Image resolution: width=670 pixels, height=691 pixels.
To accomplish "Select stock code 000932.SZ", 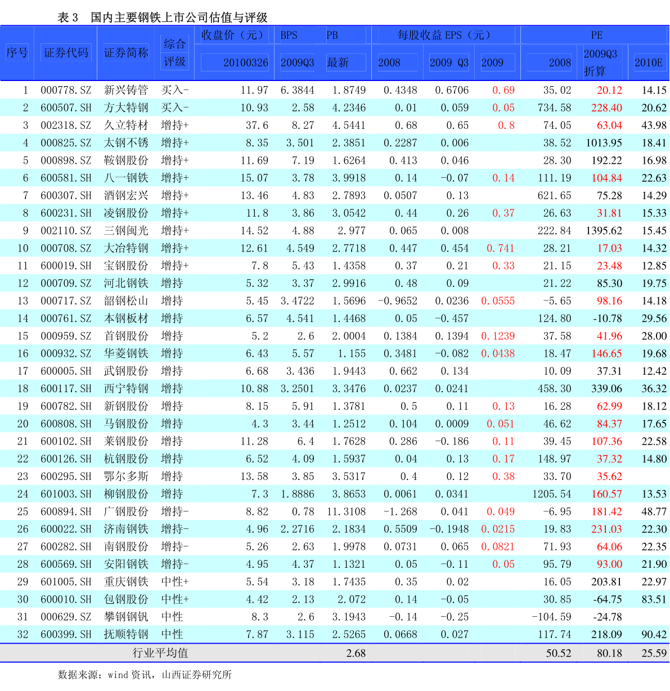I will [x=66, y=353].
